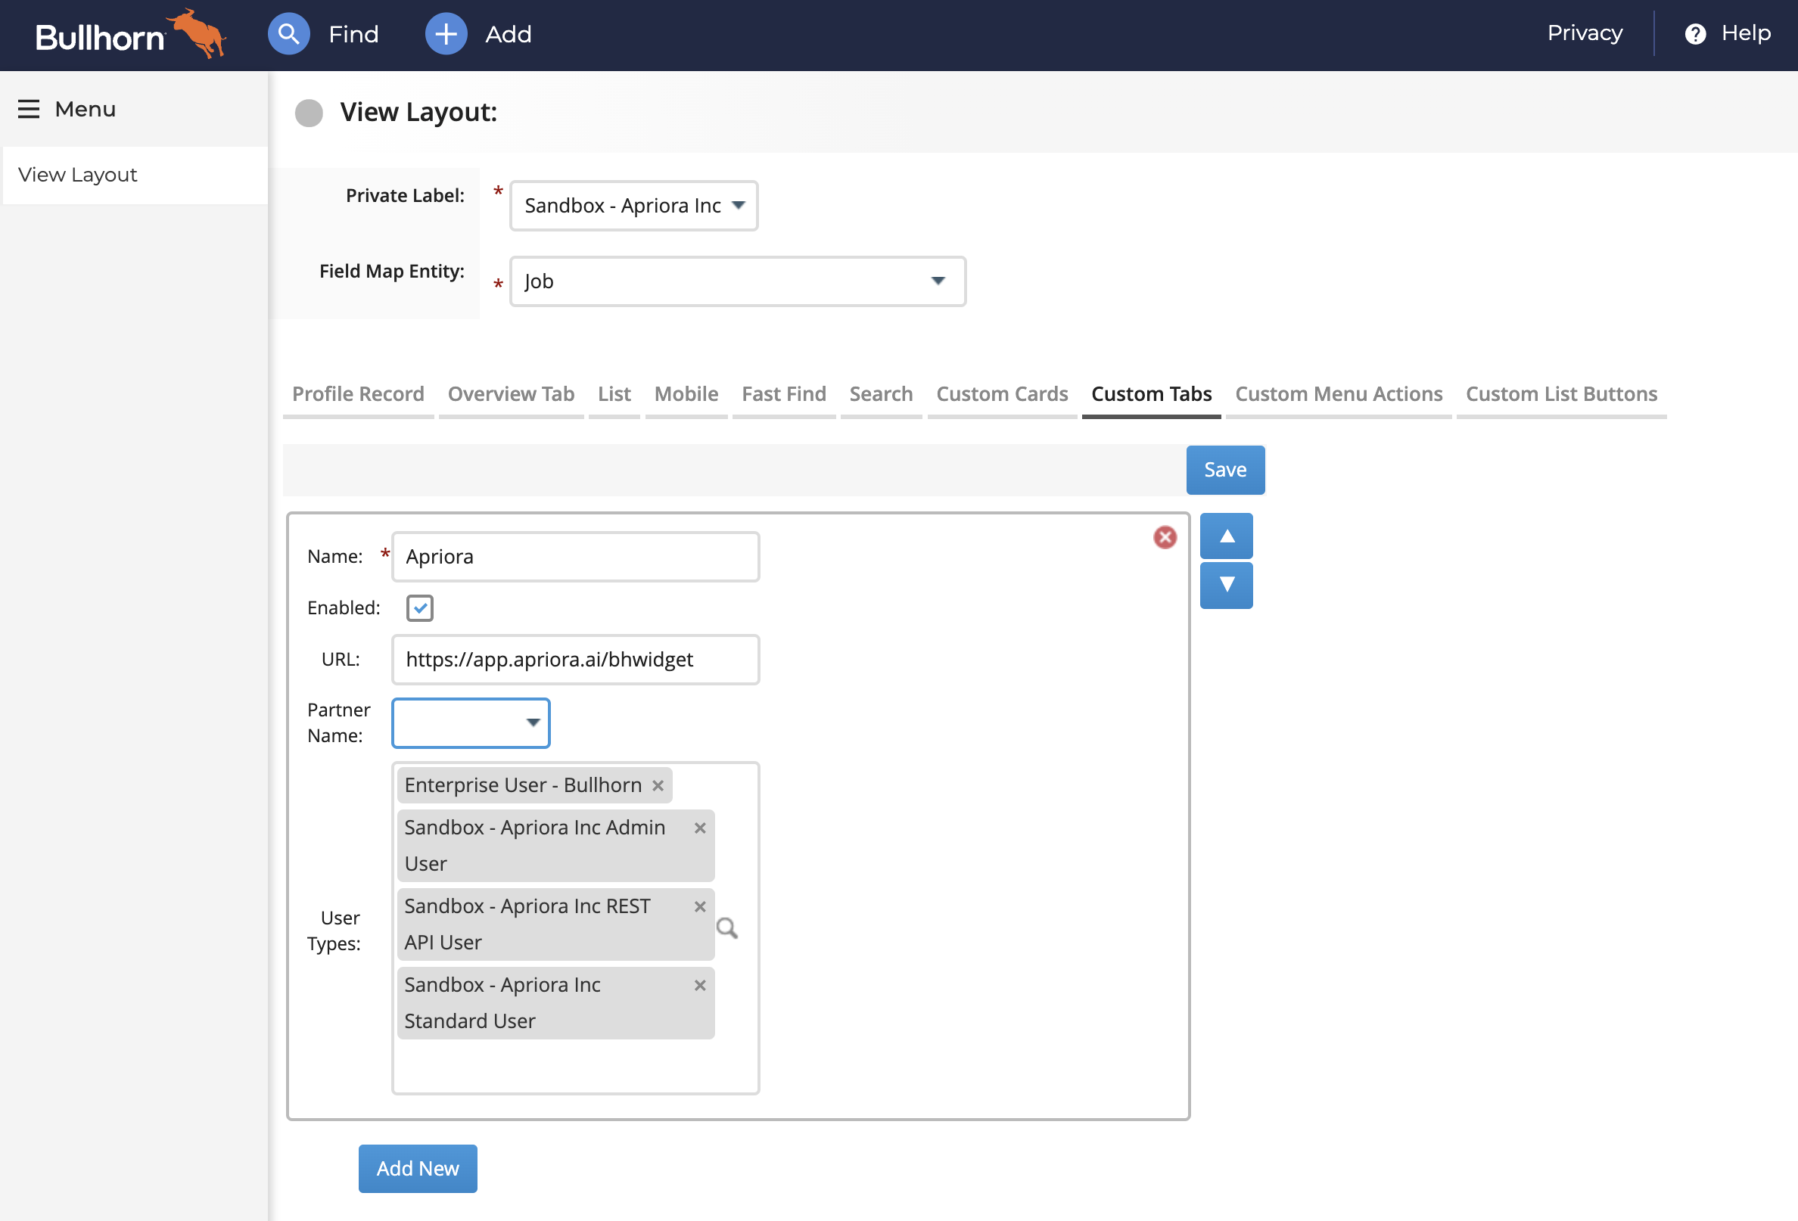
Task: Open the Help question mark icon
Action: [1694, 34]
